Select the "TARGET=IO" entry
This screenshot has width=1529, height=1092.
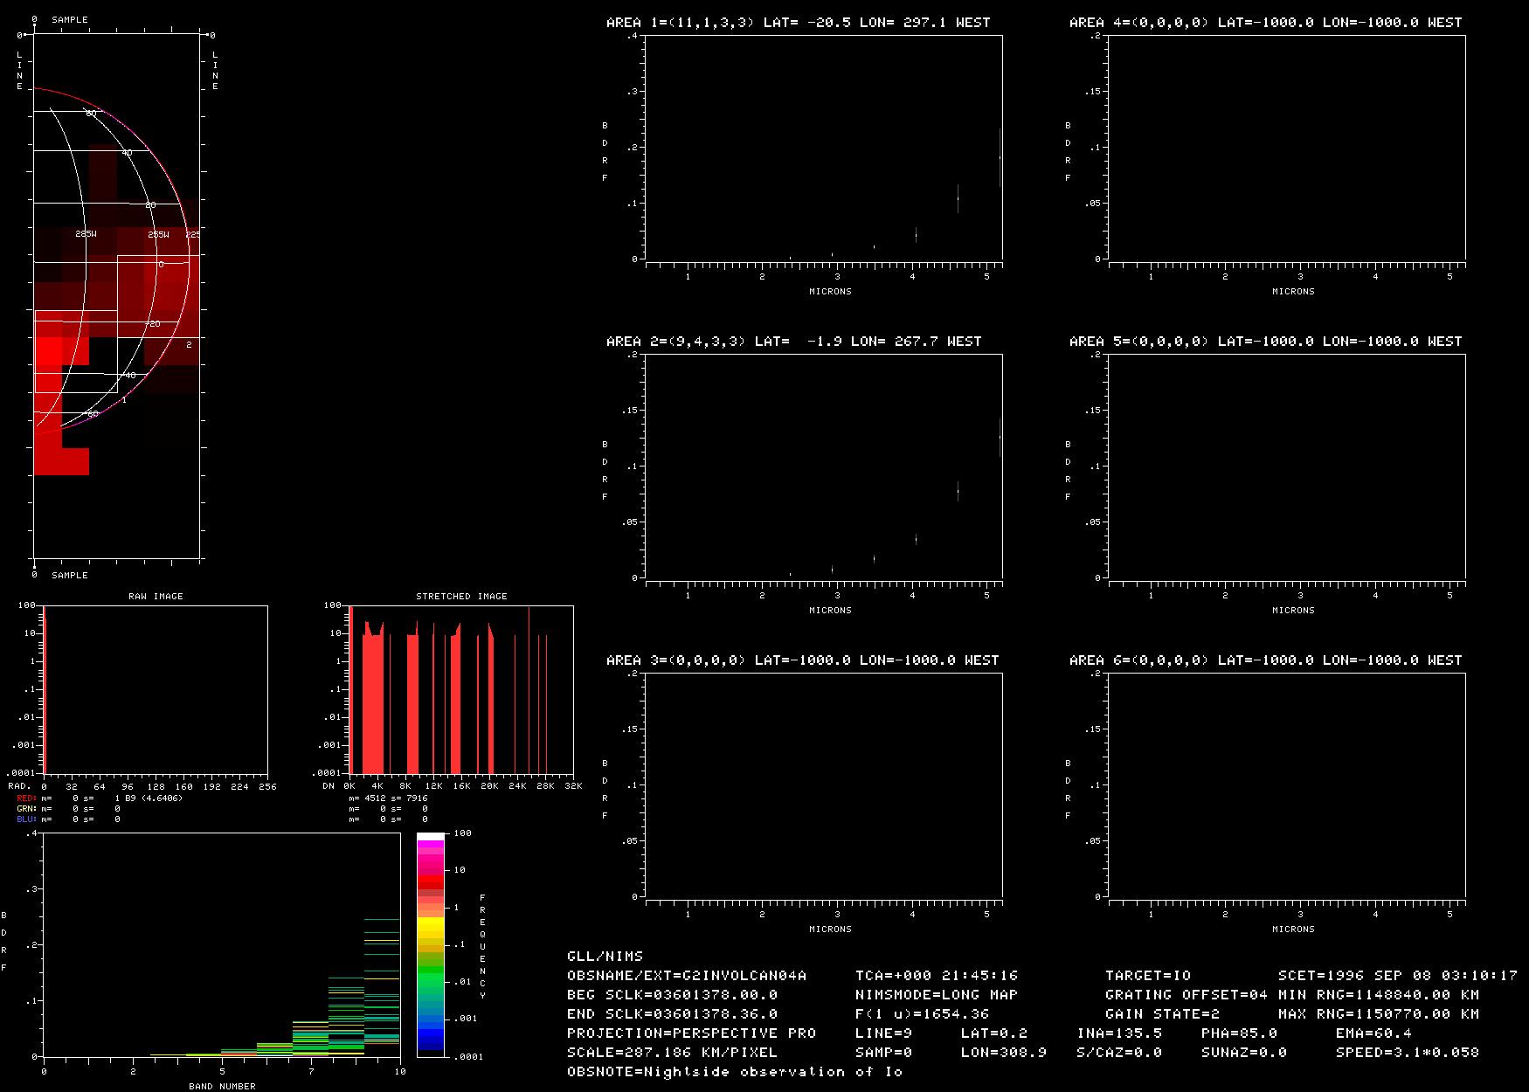pyautogui.click(x=1148, y=976)
